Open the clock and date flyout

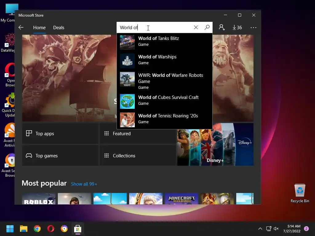tap(292, 229)
